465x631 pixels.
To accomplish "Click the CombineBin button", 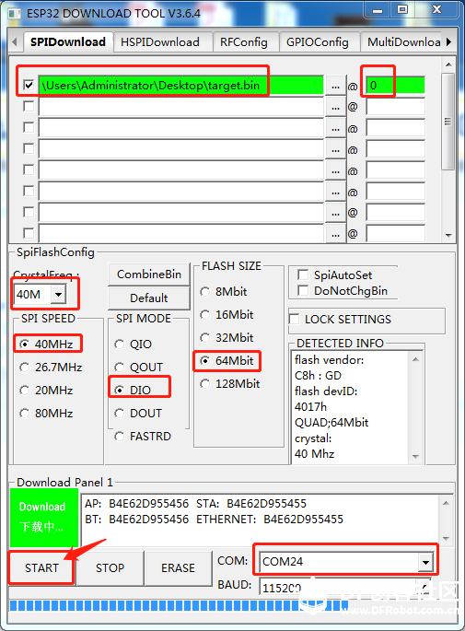I will click(x=149, y=275).
